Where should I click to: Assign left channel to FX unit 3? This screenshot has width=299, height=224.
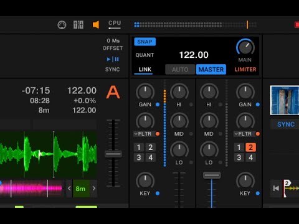pos(139,157)
